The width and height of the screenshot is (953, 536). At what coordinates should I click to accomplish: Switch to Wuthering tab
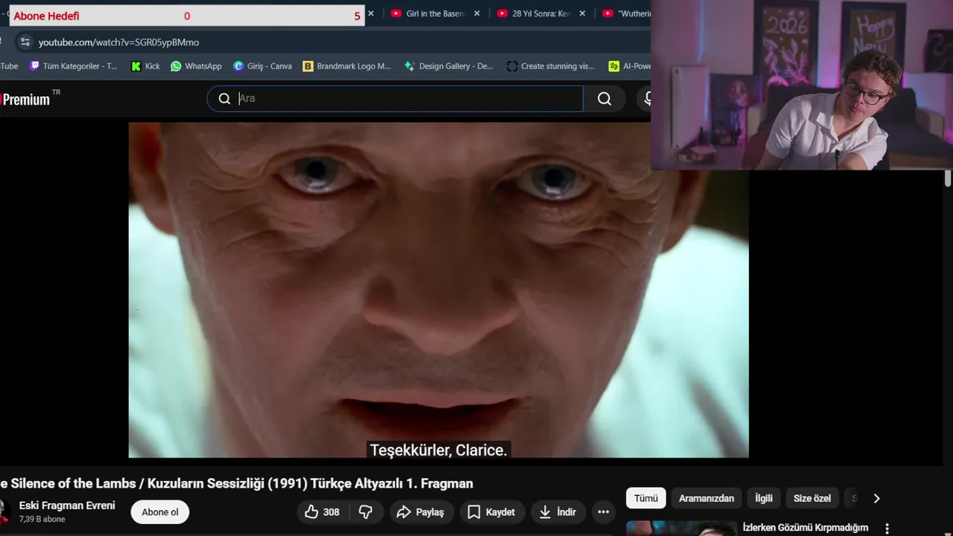point(625,13)
